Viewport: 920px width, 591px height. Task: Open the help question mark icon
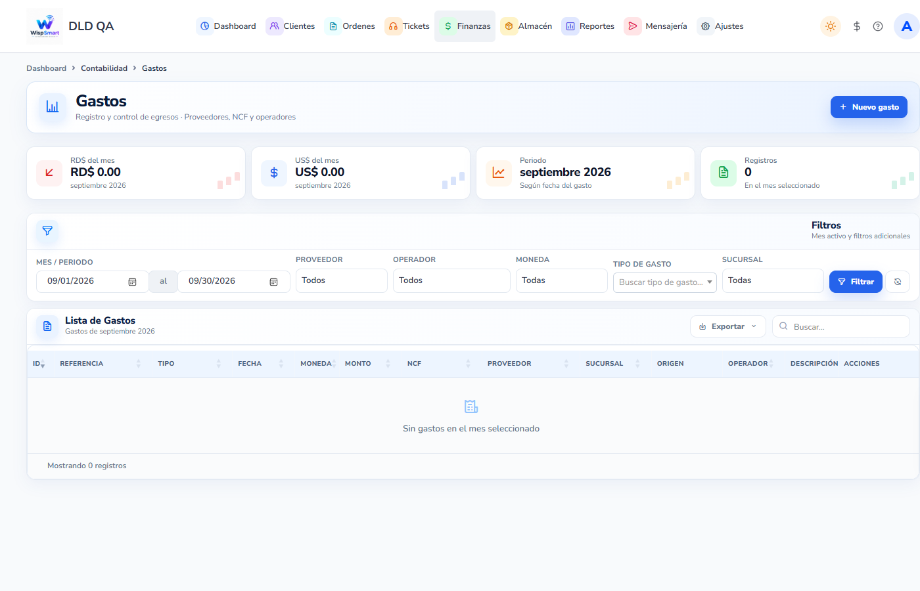(x=878, y=26)
